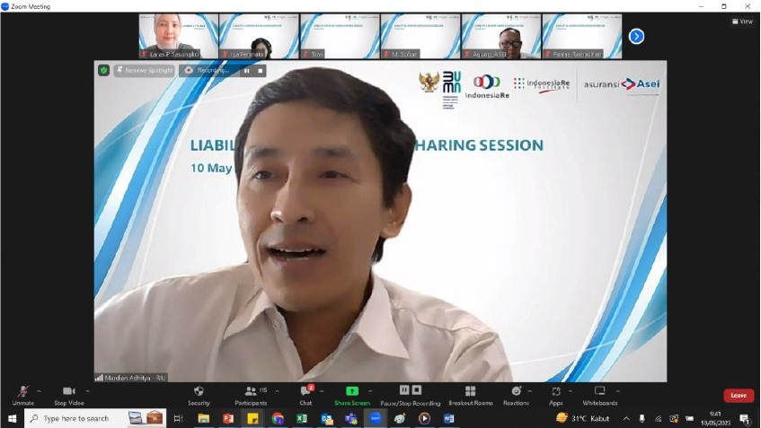761x428 pixels.
Task: Open the media player taskbar icon
Action: pyautogui.click(x=424, y=418)
